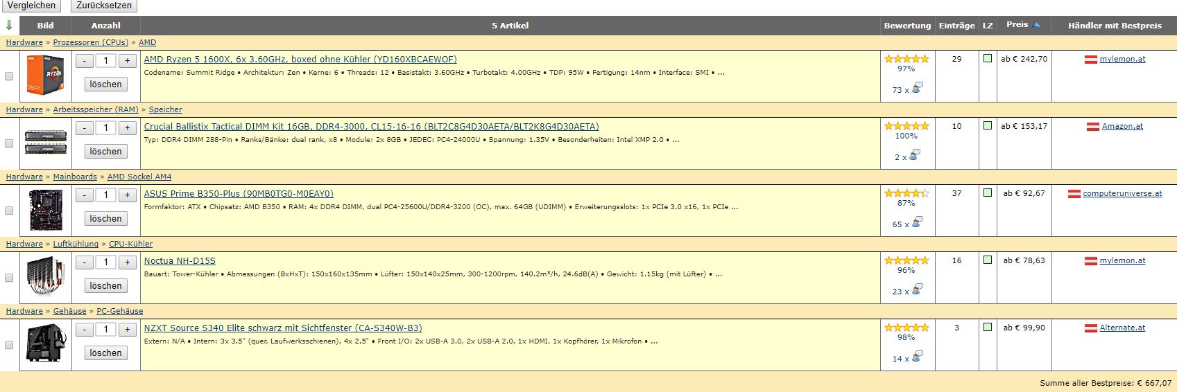Screen dimensions: 1177x392
Task: Open the Ryzen 5 1600X product thumbnail
Action: point(45,75)
